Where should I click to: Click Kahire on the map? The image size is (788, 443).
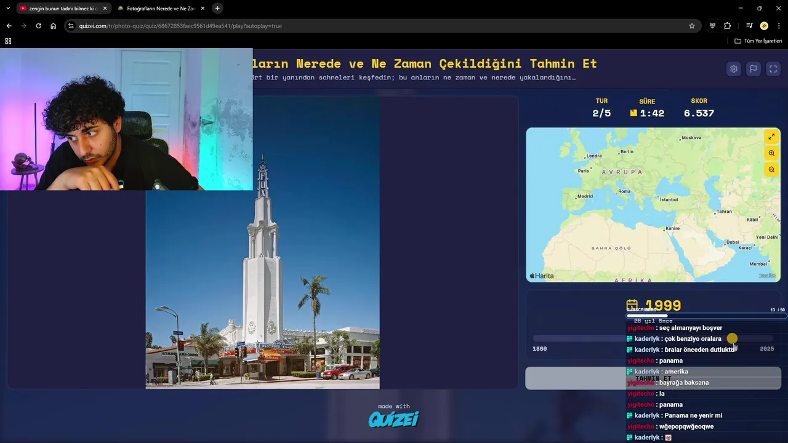tap(672, 228)
